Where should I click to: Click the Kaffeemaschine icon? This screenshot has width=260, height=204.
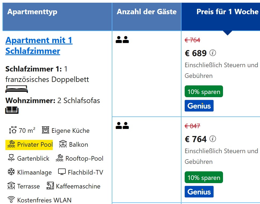pos(50,186)
